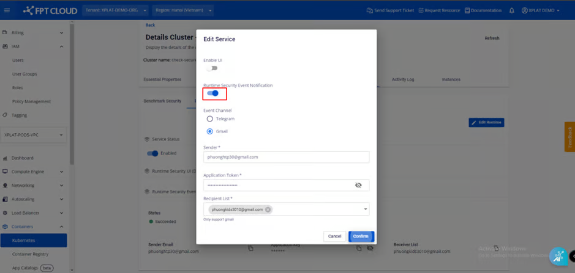Screen dimensions: 575x273
Task: Open the Documentation icon link
Action: point(467,10)
